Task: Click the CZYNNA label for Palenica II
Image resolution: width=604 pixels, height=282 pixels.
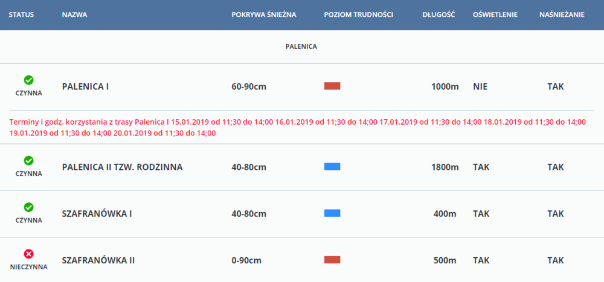Action: tap(28, 174)
